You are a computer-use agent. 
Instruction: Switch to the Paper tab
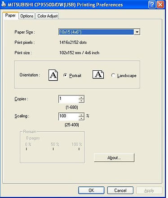click(10, 15)
